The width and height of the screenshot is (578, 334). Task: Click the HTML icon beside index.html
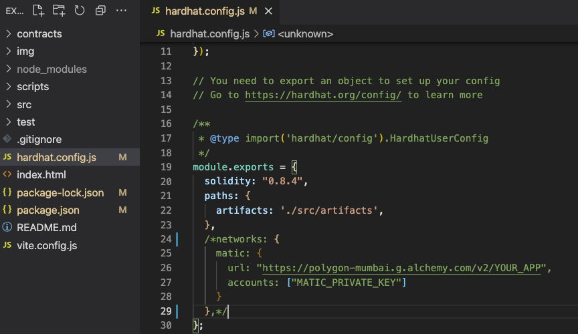[7, 174]
